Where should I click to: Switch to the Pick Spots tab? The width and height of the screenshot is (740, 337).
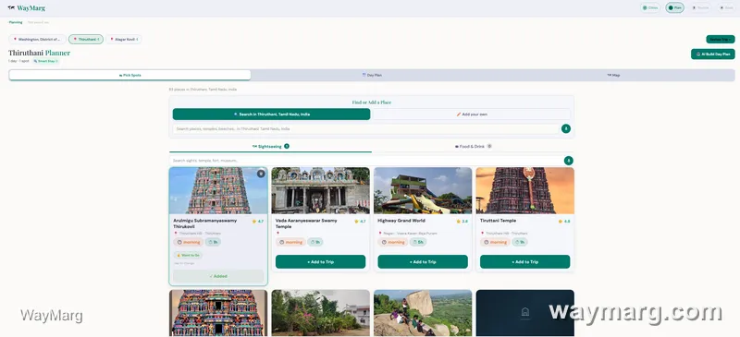(129, 75)
